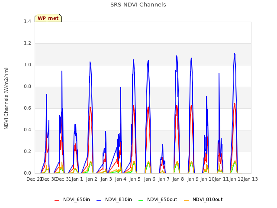
Task: Click the Jan 5 x-axis date label
Action: click(135, 179)
